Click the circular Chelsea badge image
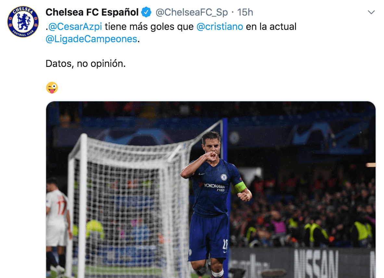Image resolution: width=384 pixels, height=278 pixels. click(22, 22)
